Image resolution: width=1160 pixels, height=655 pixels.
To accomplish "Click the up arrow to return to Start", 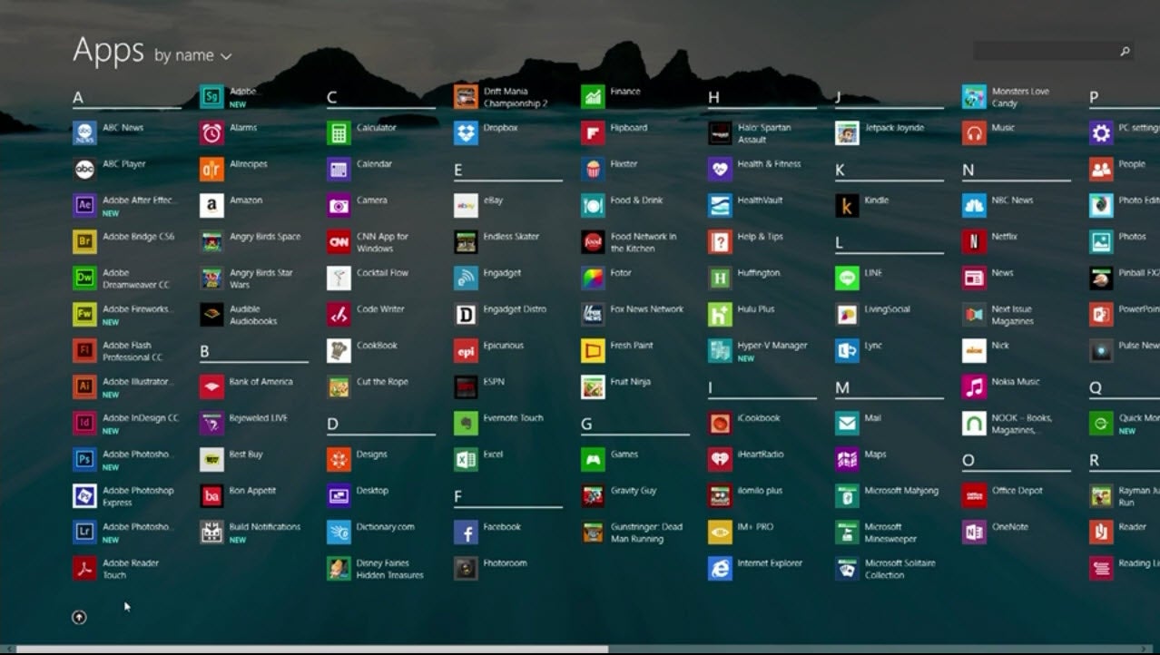I will tap(79, 618).
